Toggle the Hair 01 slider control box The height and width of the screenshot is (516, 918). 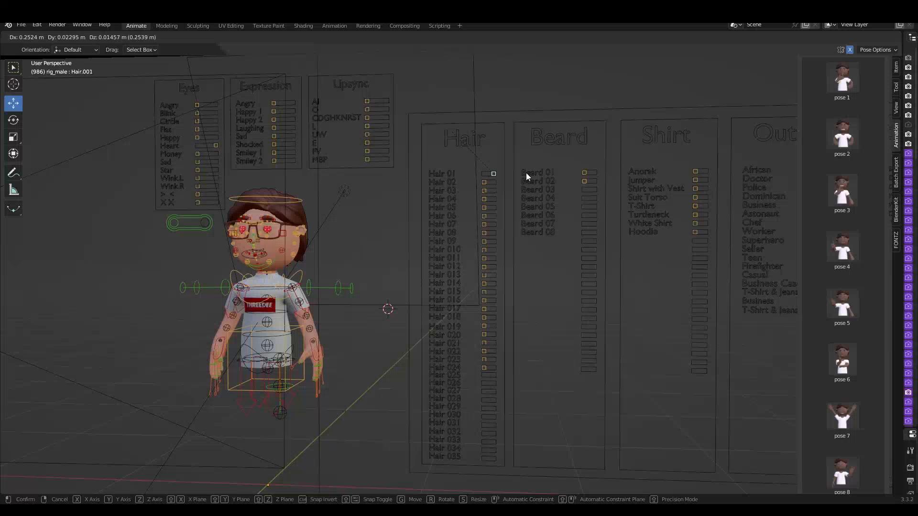point(493,174)
